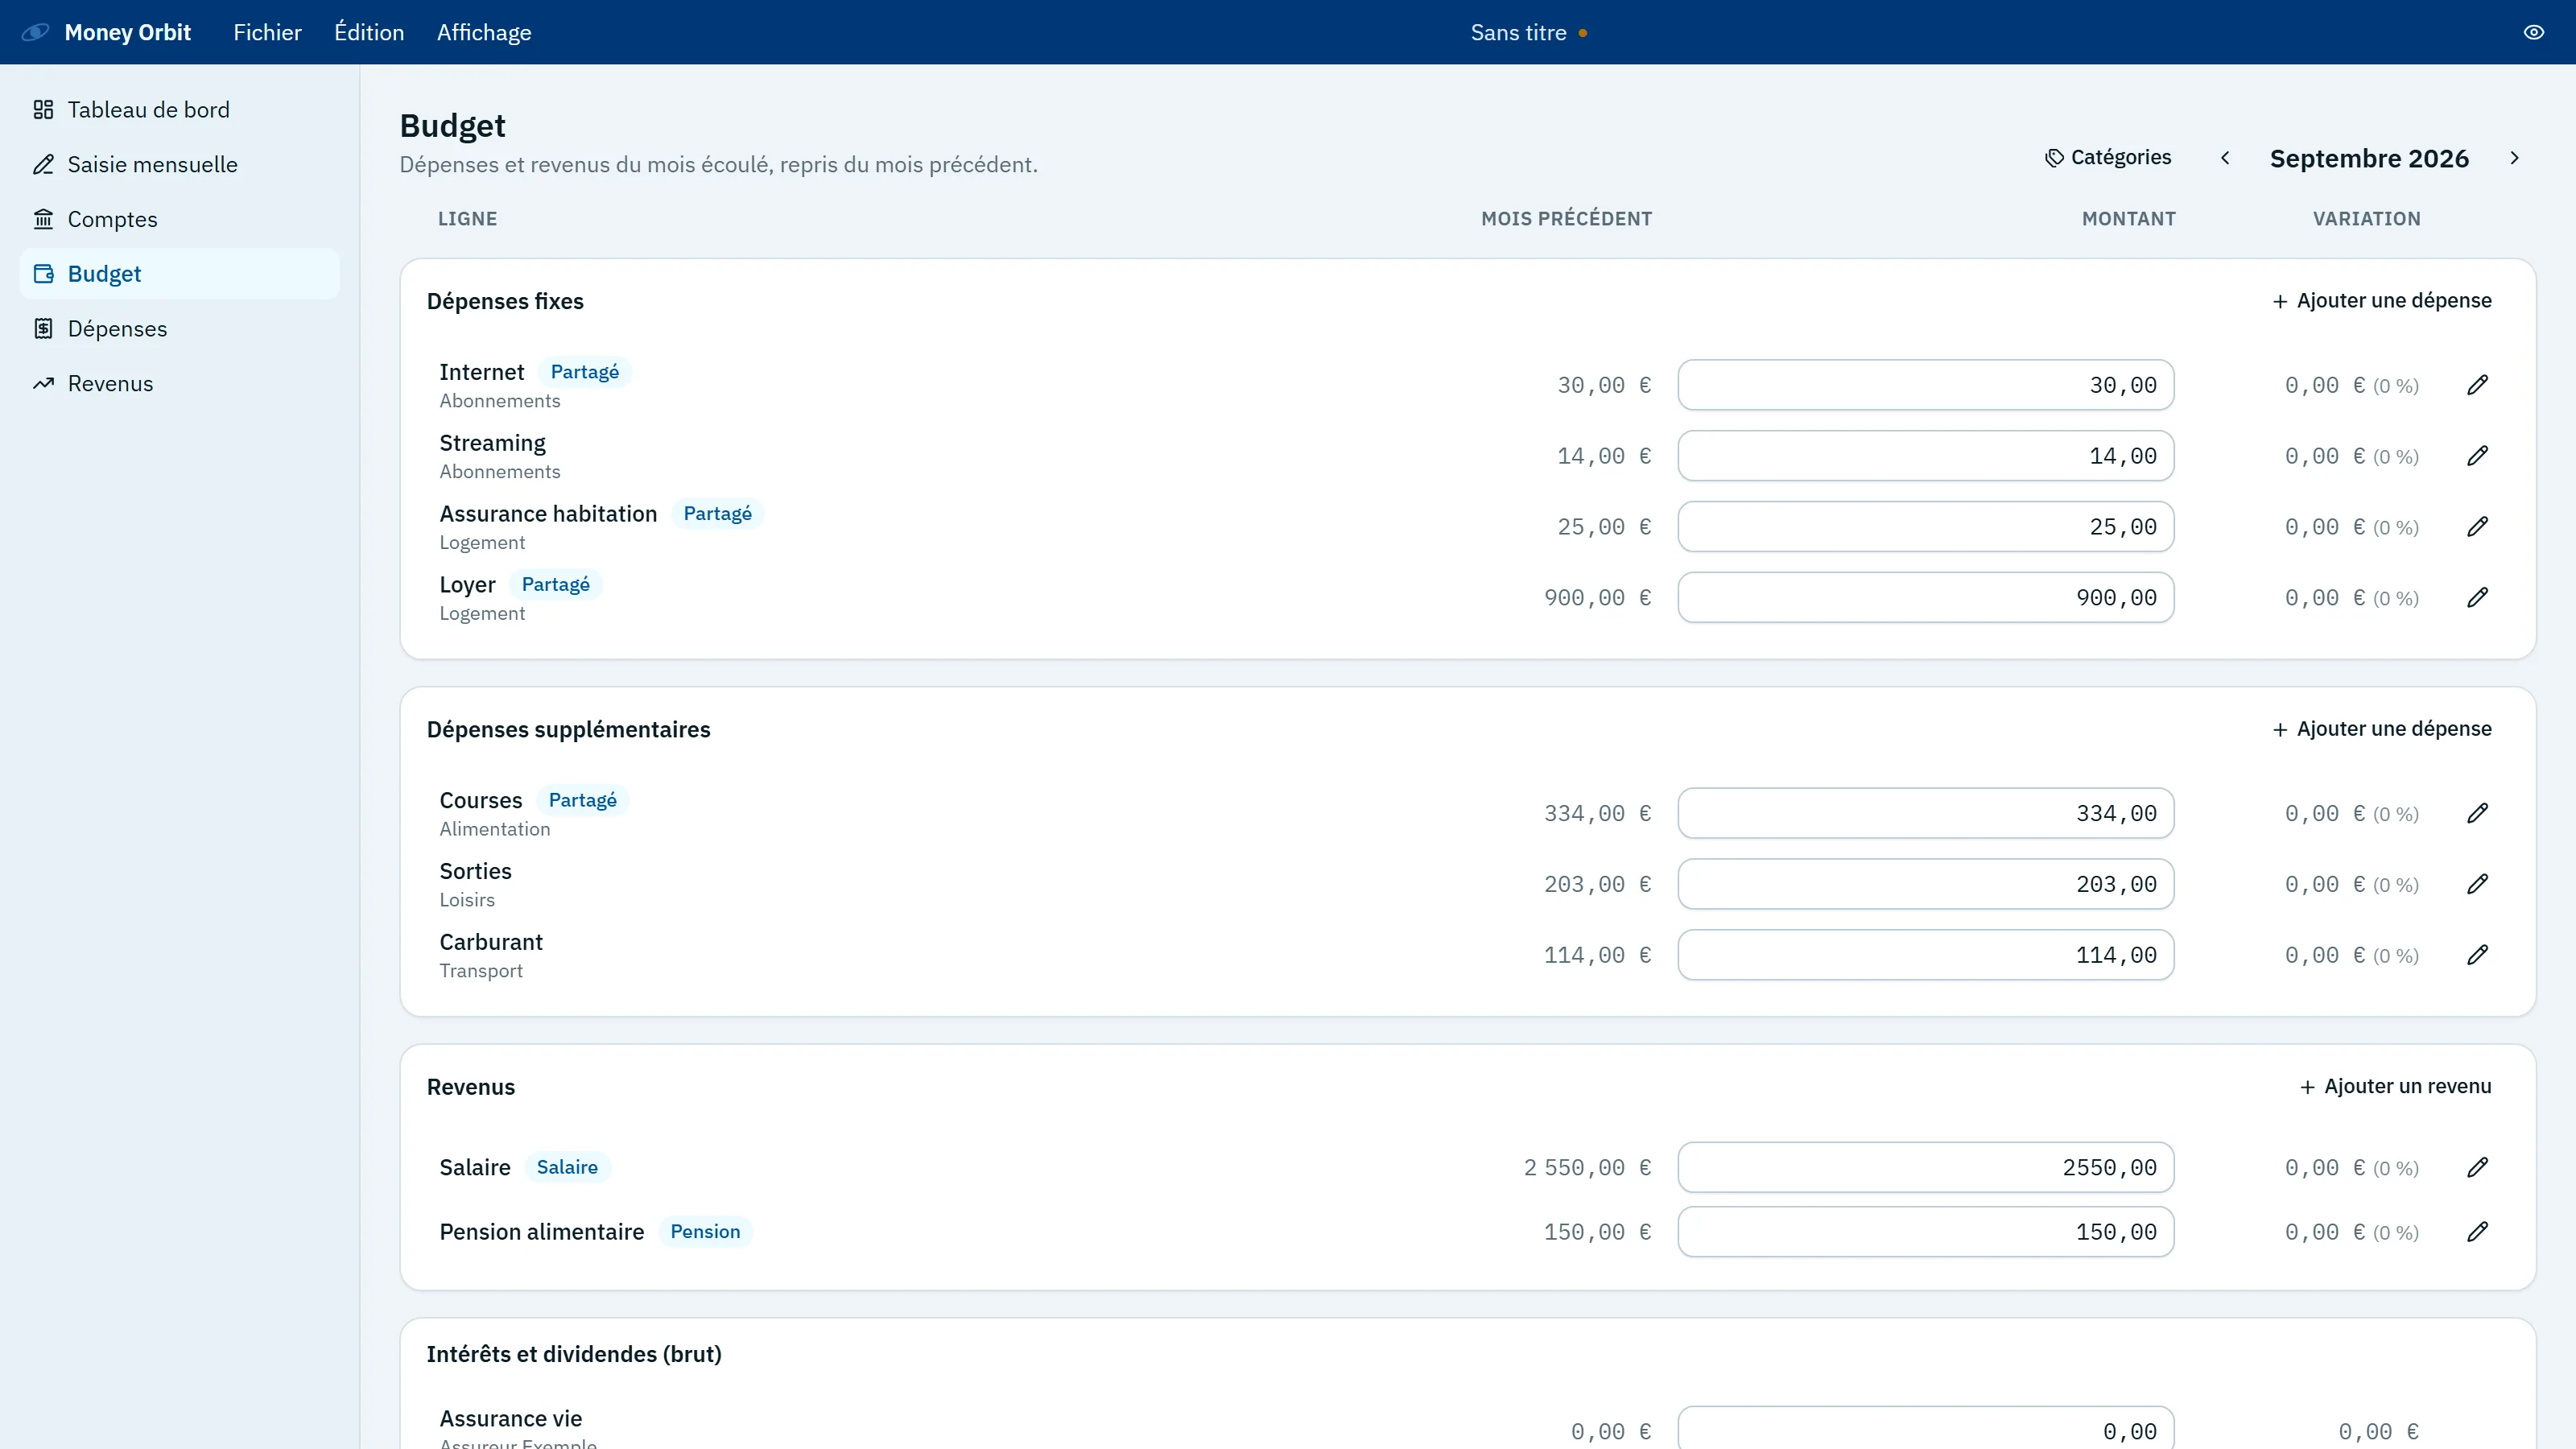Click the Partagé tag on Internet
This screenshot has height=1449, width=2576.
tap(585, 372)
